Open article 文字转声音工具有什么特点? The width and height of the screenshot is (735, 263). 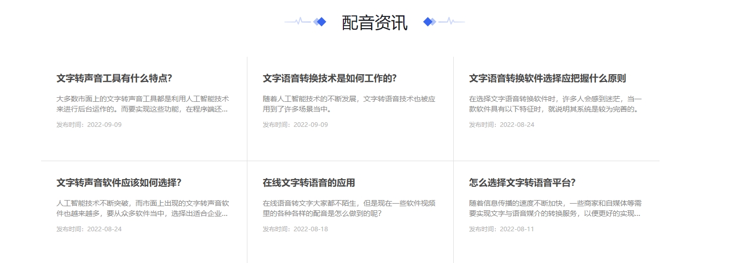[114, 78]
